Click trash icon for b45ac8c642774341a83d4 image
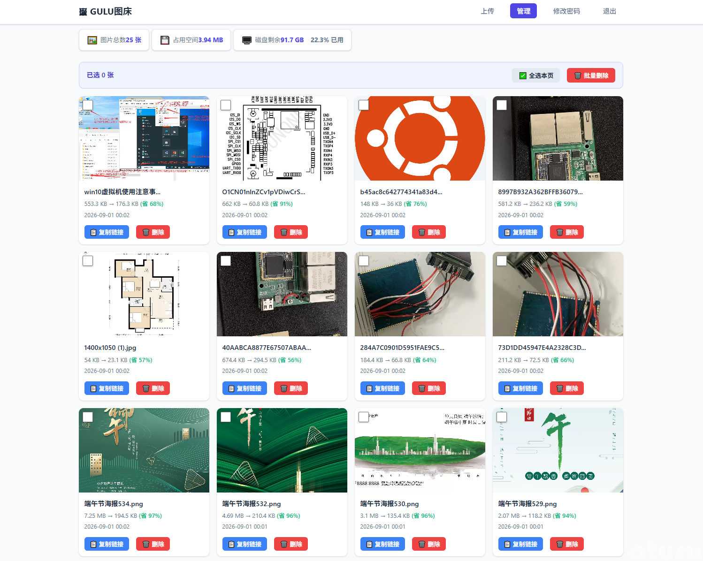Screen dimensions: 703x561 coord(422,232)
